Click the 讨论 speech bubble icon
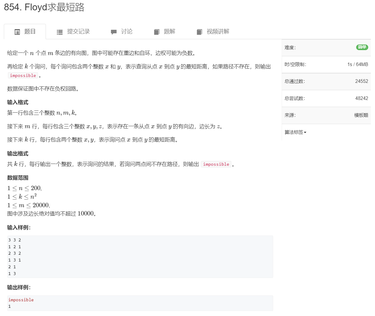 click(x=114, y=32)
